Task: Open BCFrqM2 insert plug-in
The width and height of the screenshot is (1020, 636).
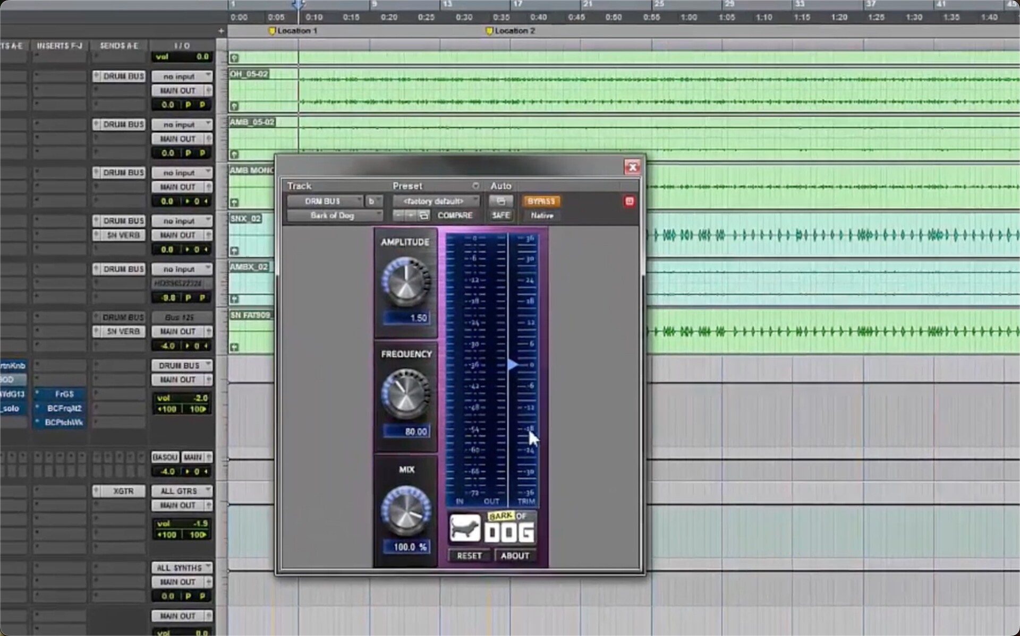Action: pos(59,408)
